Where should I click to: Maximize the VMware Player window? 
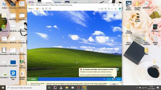(113, 5)
